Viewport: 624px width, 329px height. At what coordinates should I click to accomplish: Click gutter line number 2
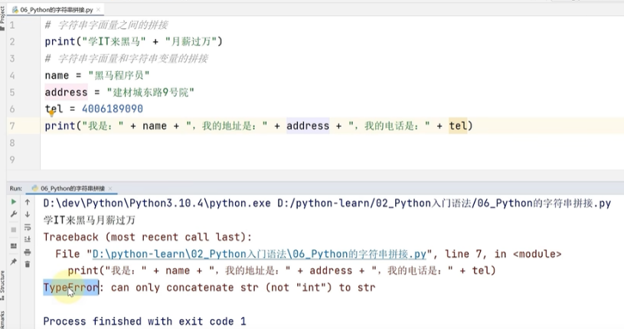(x=12, y=42)
